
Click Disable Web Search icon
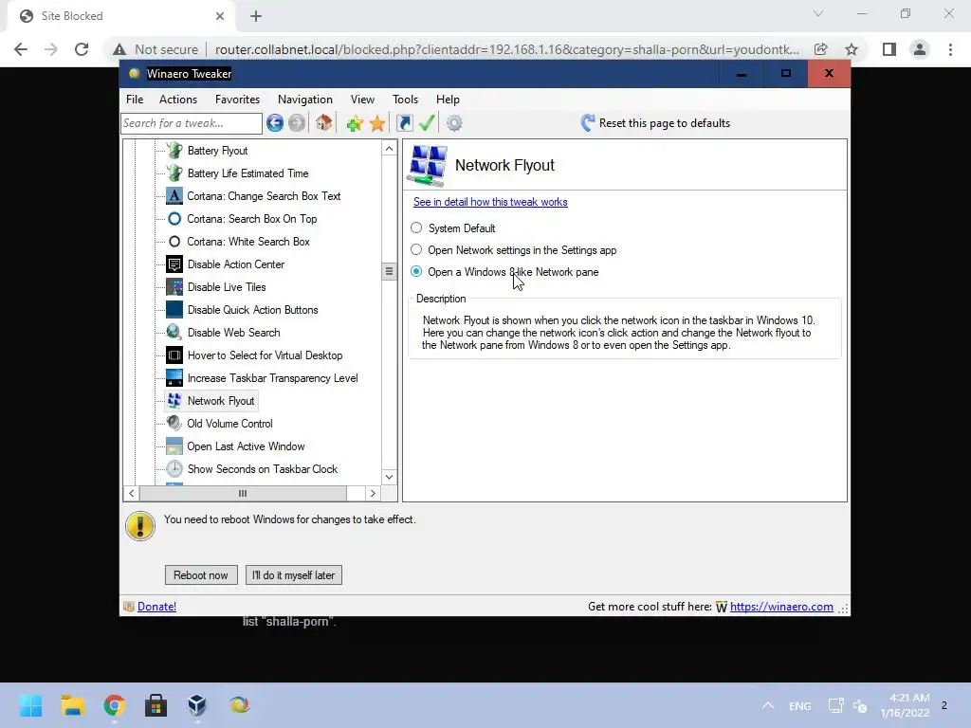174,333
